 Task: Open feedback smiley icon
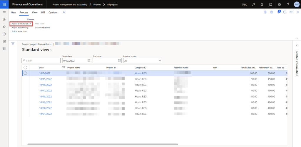[271, 4]
